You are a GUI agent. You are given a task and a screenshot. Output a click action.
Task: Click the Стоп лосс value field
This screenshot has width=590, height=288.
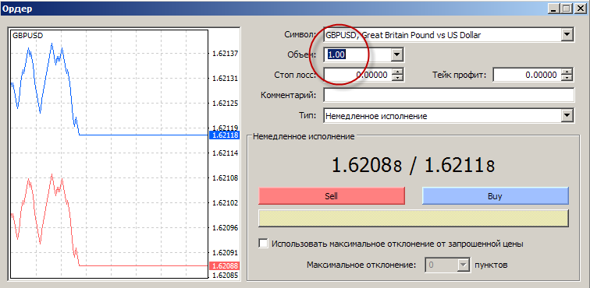click(x=357, y=75)
